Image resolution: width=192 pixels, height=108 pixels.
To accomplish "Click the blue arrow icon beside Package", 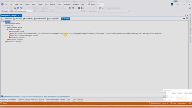I will coord(4,22).
